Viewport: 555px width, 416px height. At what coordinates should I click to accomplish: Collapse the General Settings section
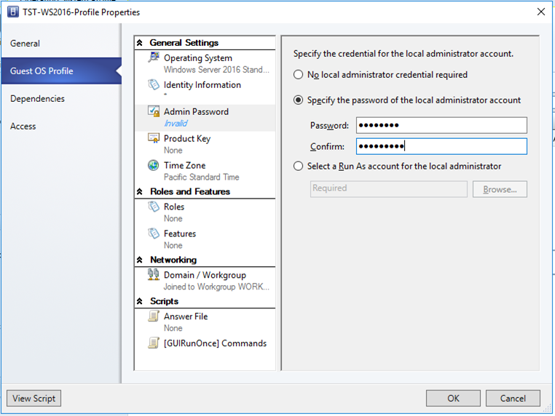tap(140, 43)
